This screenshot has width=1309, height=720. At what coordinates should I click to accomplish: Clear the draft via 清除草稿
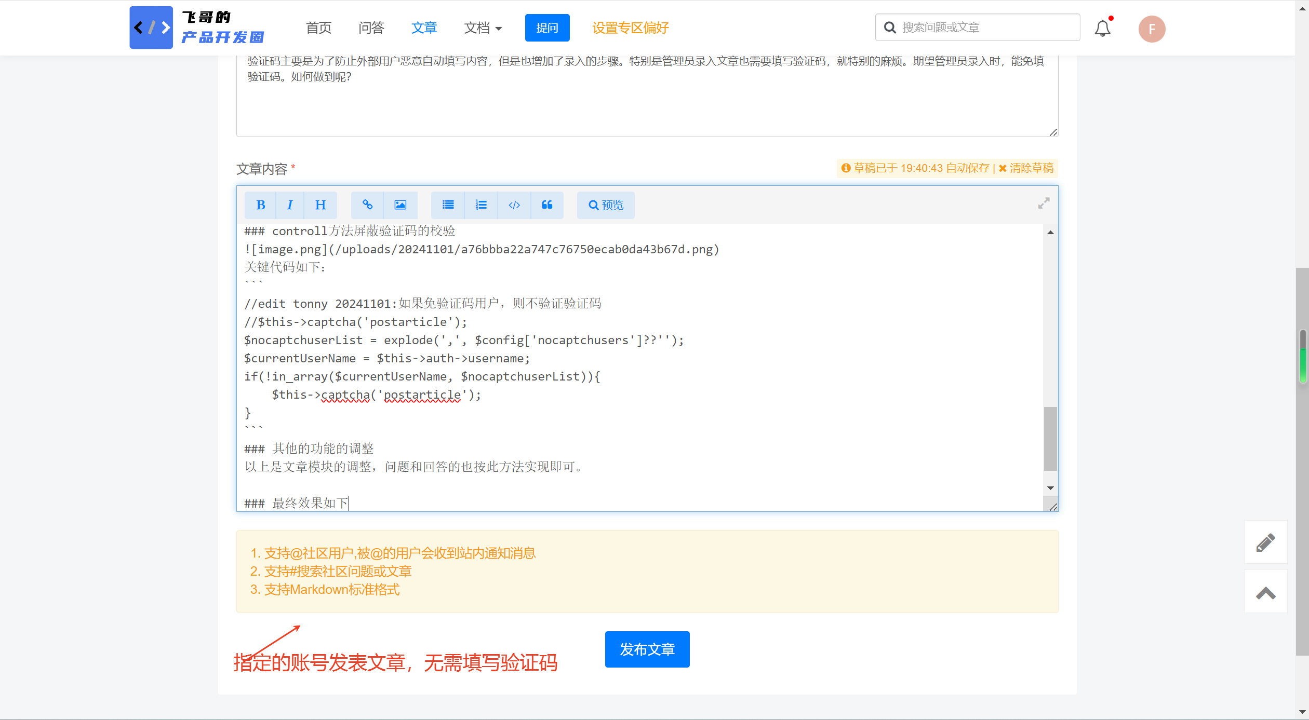tap(1026, 168)
